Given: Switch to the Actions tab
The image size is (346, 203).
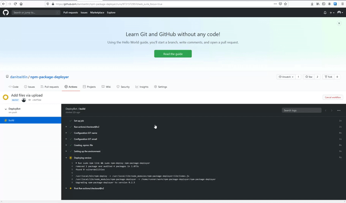Looking at the screenshot, I should pyautogui.click(x=71, y=87).
